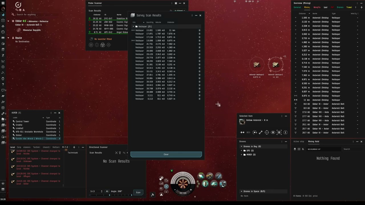Click the first probe formation icon
Image resolution: width=365 pixels, height=205 pixels.
pyautogui.click(x=91, y=45)
